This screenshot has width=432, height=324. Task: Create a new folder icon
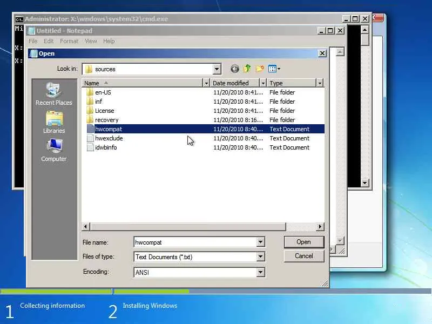(260, 69)
